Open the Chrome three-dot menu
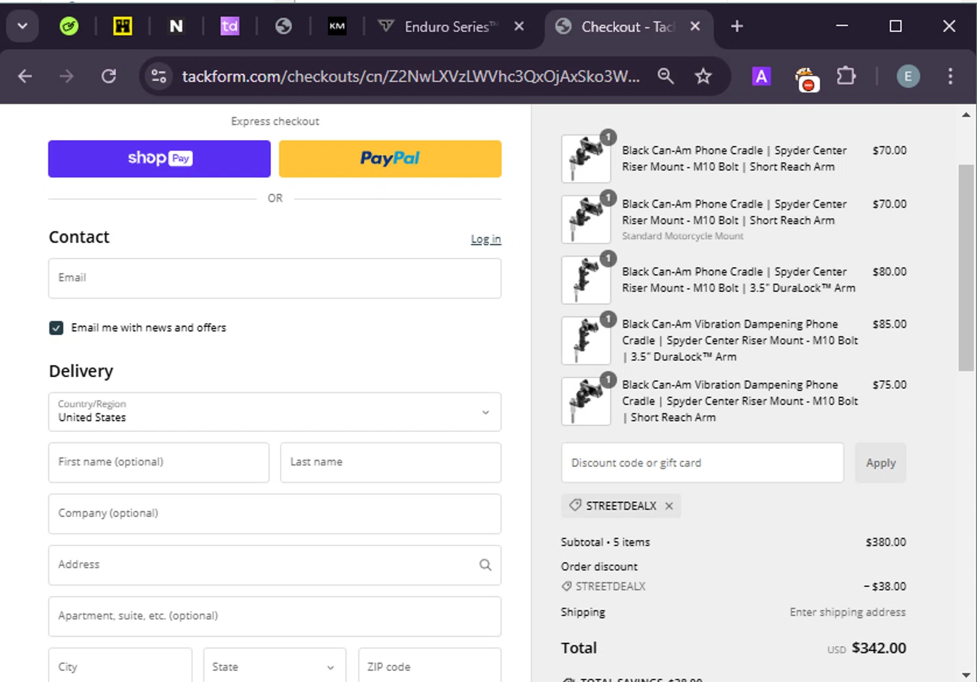 pos(950,76)
